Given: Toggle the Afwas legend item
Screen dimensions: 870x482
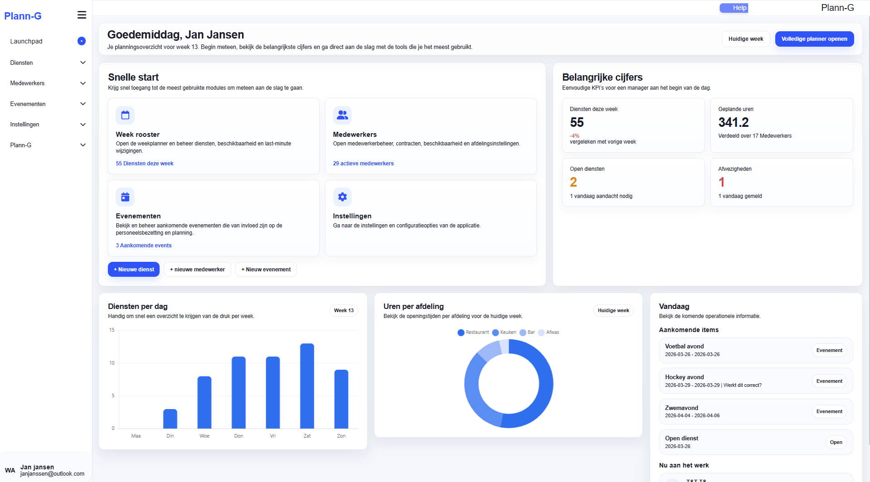Looking at the screenshot, I should click(548, 332).
